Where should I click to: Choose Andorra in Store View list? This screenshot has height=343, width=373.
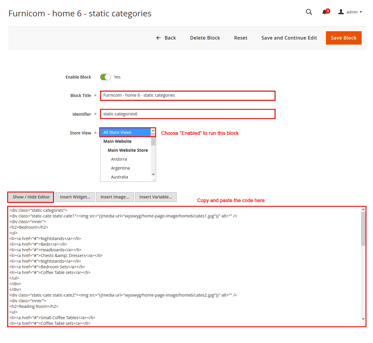[119, 159]
